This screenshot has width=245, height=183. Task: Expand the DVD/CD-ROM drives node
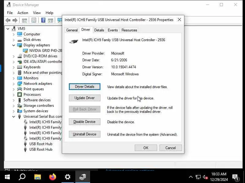[x=13, y=56]
